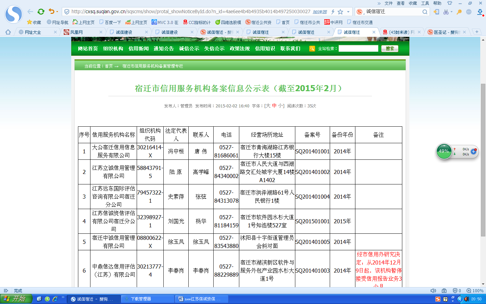
Task: Set font size to 大
Action: (268, 106)
